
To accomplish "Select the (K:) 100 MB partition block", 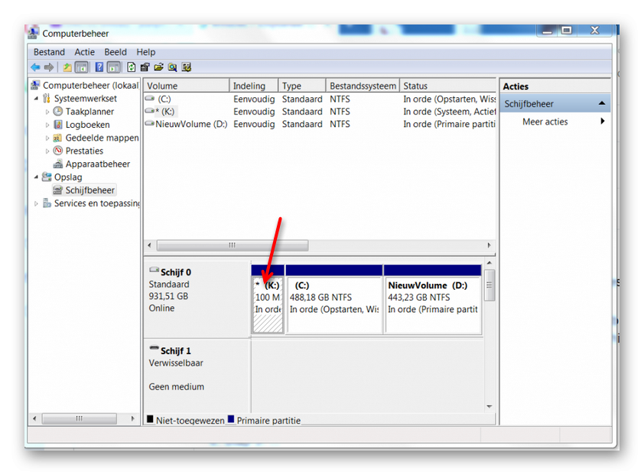I will [x=268, y=304].
